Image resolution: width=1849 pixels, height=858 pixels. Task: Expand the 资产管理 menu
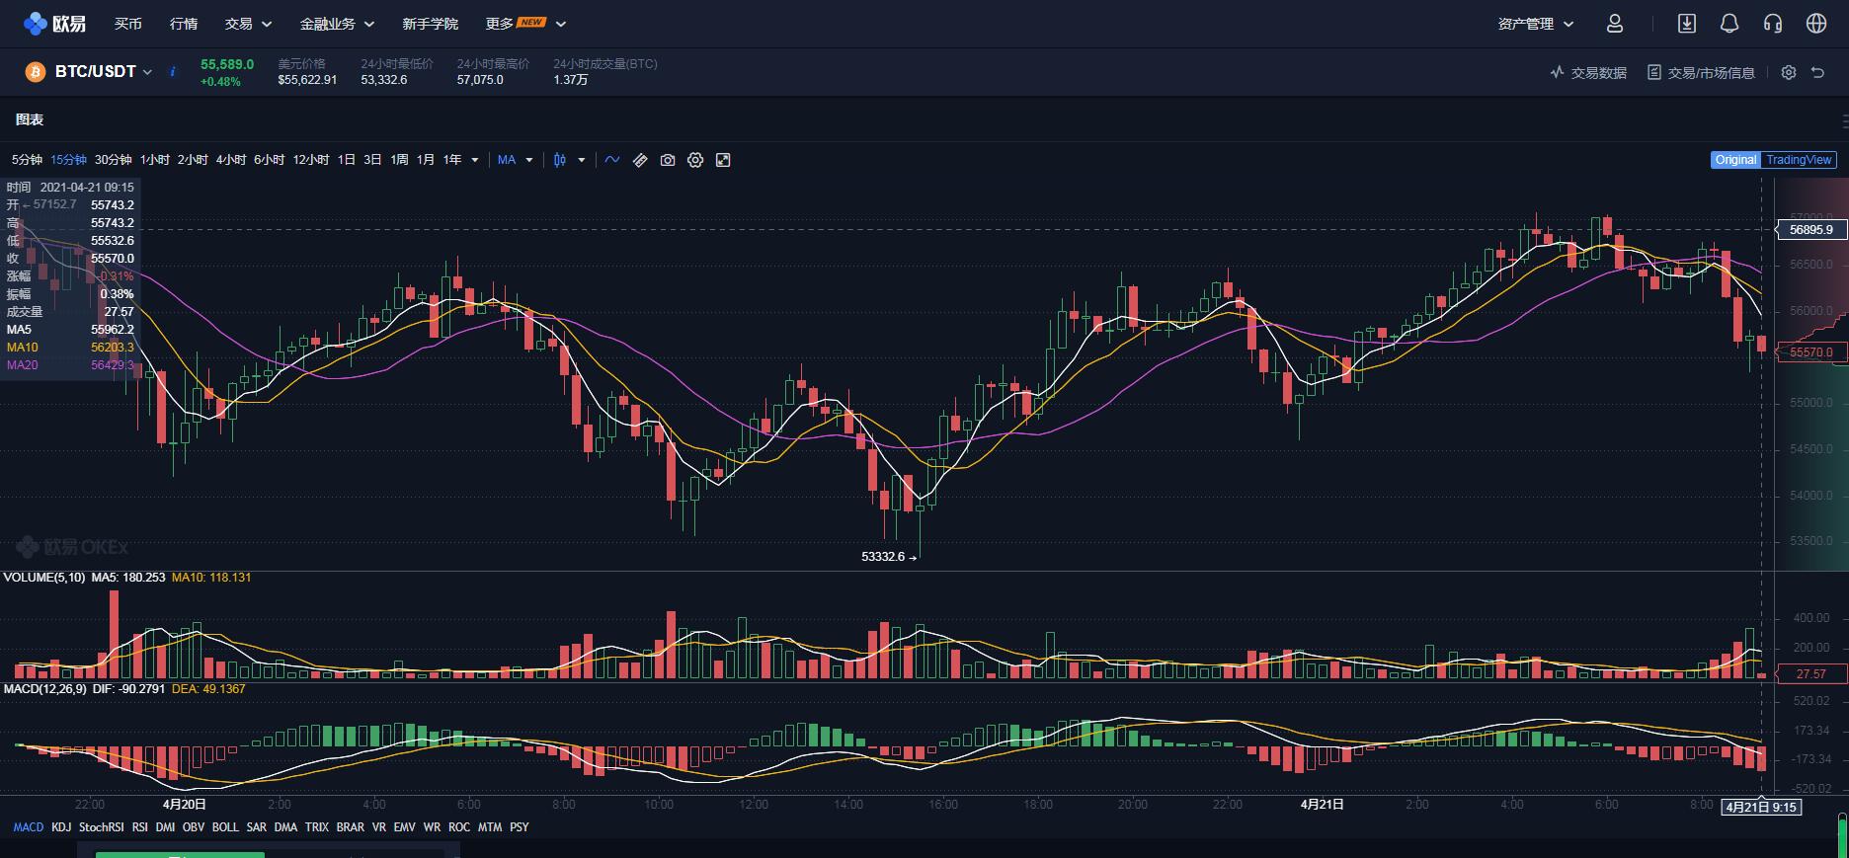pos(1535,24)
